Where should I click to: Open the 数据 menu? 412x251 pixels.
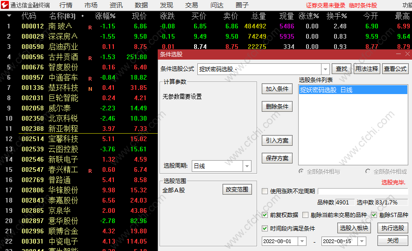point(141,5)
